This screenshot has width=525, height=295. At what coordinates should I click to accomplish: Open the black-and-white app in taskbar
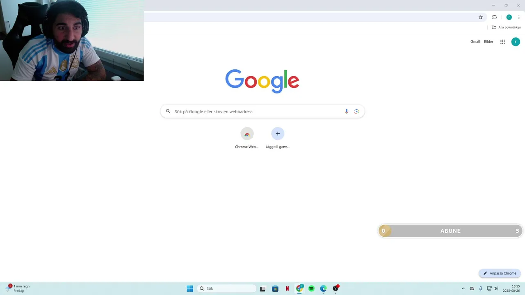[262, 288]
